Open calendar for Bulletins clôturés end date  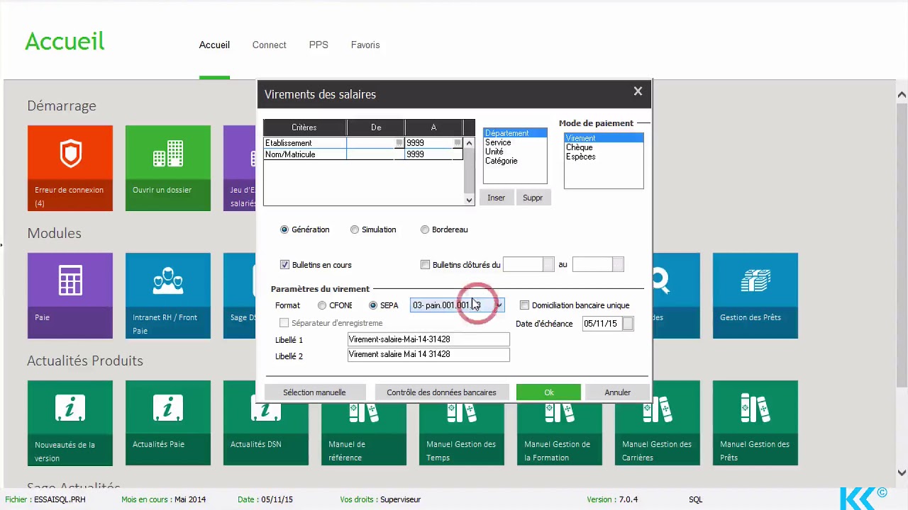point(618,264)
